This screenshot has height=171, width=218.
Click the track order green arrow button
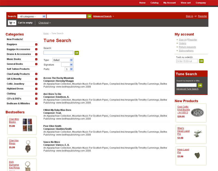[201, 61]
